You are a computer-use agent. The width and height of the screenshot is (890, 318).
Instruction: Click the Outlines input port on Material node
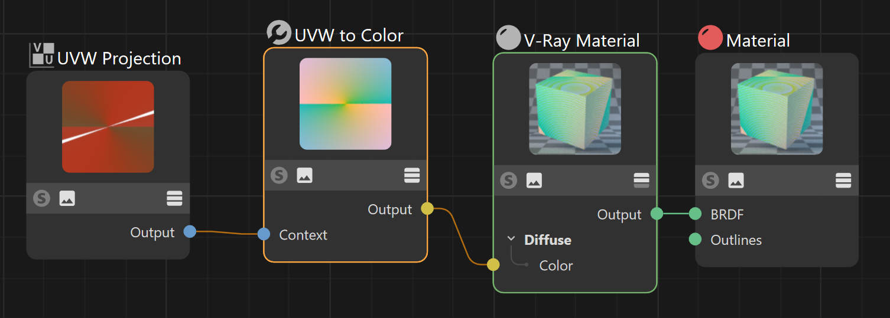[696, 239]
